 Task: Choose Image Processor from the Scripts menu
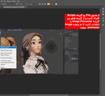point(8,47)
